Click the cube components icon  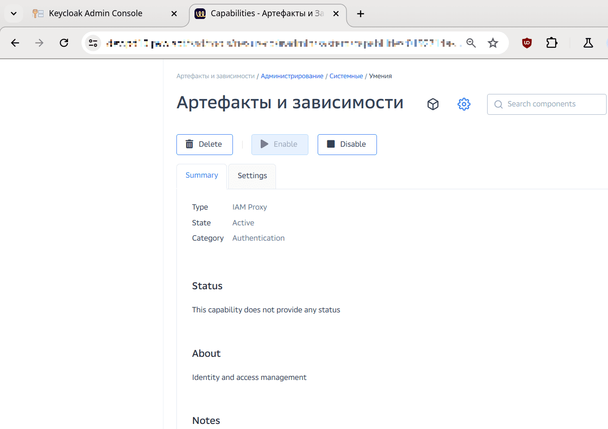tap(432, 104)
